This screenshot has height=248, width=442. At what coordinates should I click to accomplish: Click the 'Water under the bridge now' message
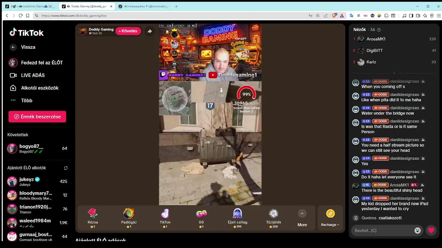388,113
